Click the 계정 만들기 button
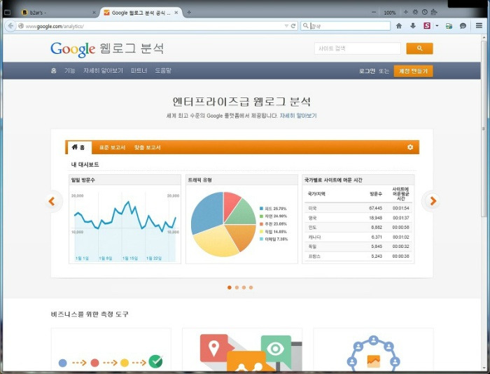 [x=413, y=71]
